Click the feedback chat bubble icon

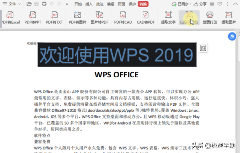[x=220, y=4]
